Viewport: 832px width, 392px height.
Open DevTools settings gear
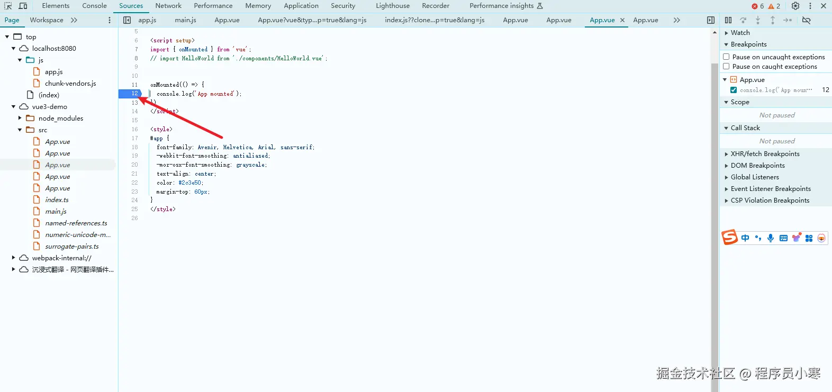(795, 6)
